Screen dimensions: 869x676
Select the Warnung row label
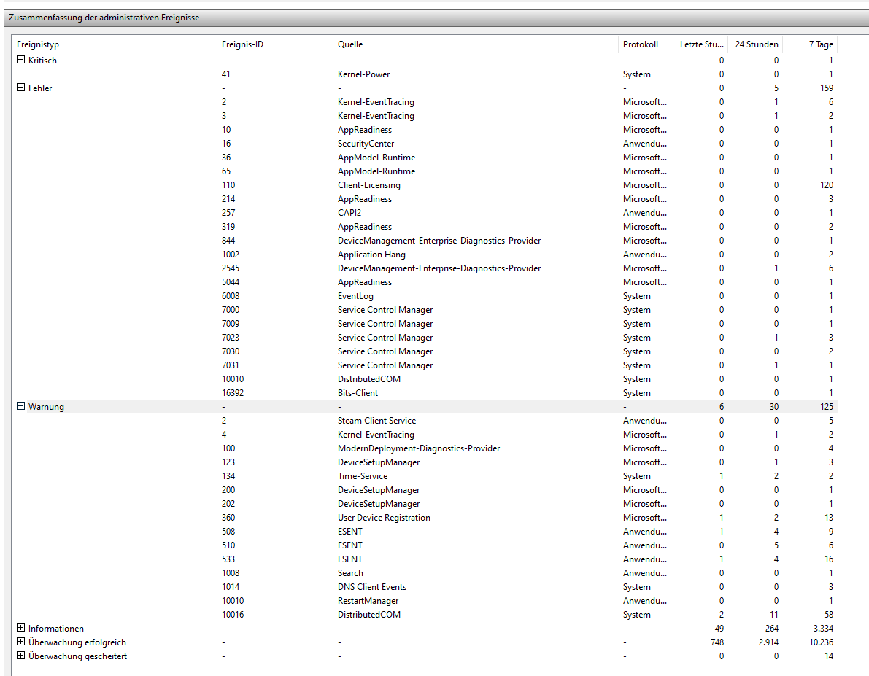[x=47, y=407]
